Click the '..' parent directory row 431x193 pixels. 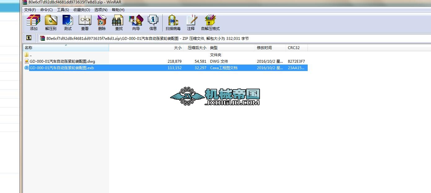165,55
